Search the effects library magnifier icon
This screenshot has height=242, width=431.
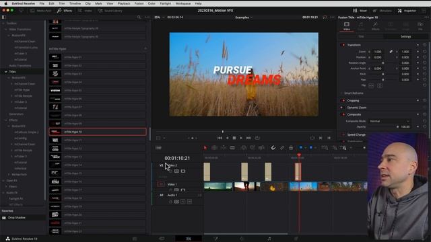139,17
